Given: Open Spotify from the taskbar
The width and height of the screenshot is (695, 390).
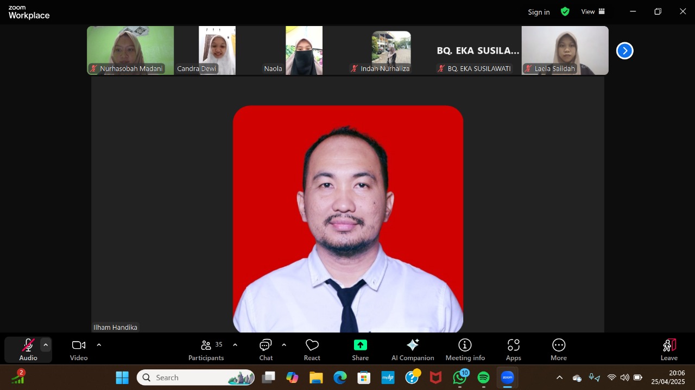Looking at the screenshot, I should pyautogui.click(x=483, y=378).
